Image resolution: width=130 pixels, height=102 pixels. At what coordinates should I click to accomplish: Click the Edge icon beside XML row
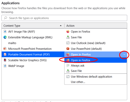[x=5, y=37]
